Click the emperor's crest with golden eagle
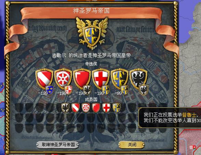 (x=92, y=33)
